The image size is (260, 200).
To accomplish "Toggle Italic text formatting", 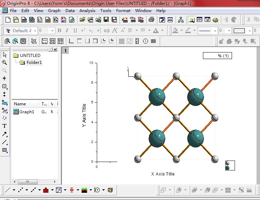I will click(67, 31).
